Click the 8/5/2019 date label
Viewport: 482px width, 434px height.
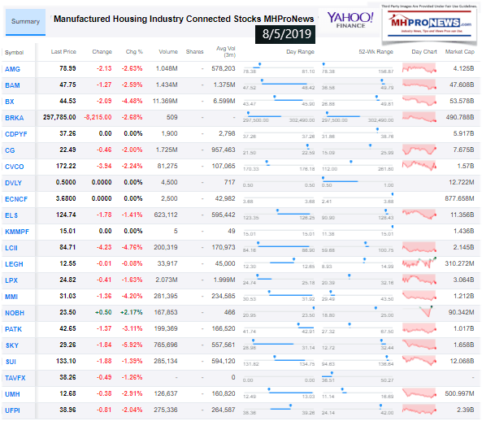tap(285, 34)
